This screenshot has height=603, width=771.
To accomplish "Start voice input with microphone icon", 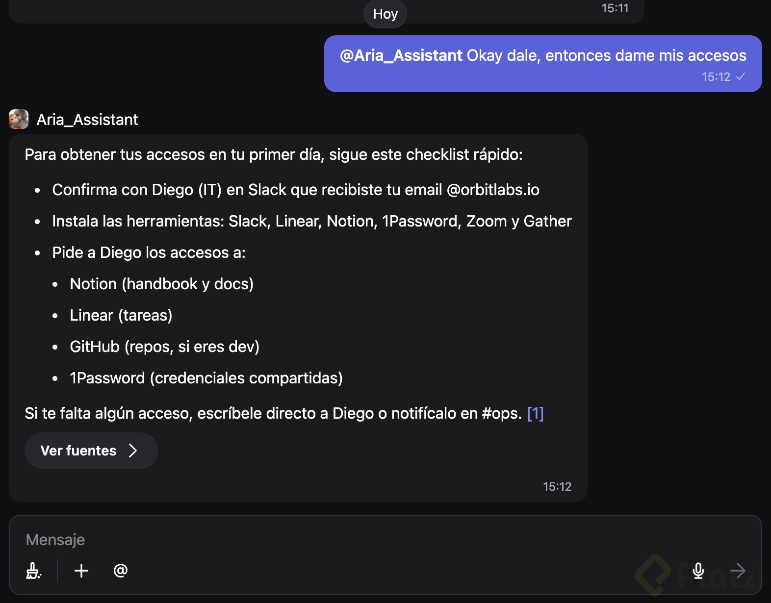I will pos(698,571).
